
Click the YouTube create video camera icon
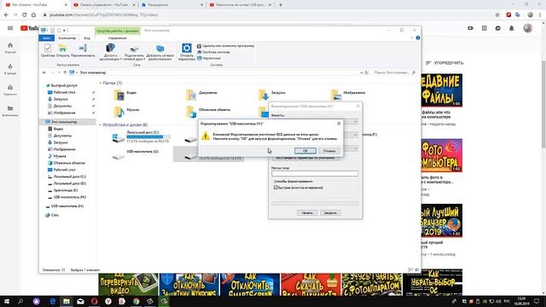pos(470,28)
